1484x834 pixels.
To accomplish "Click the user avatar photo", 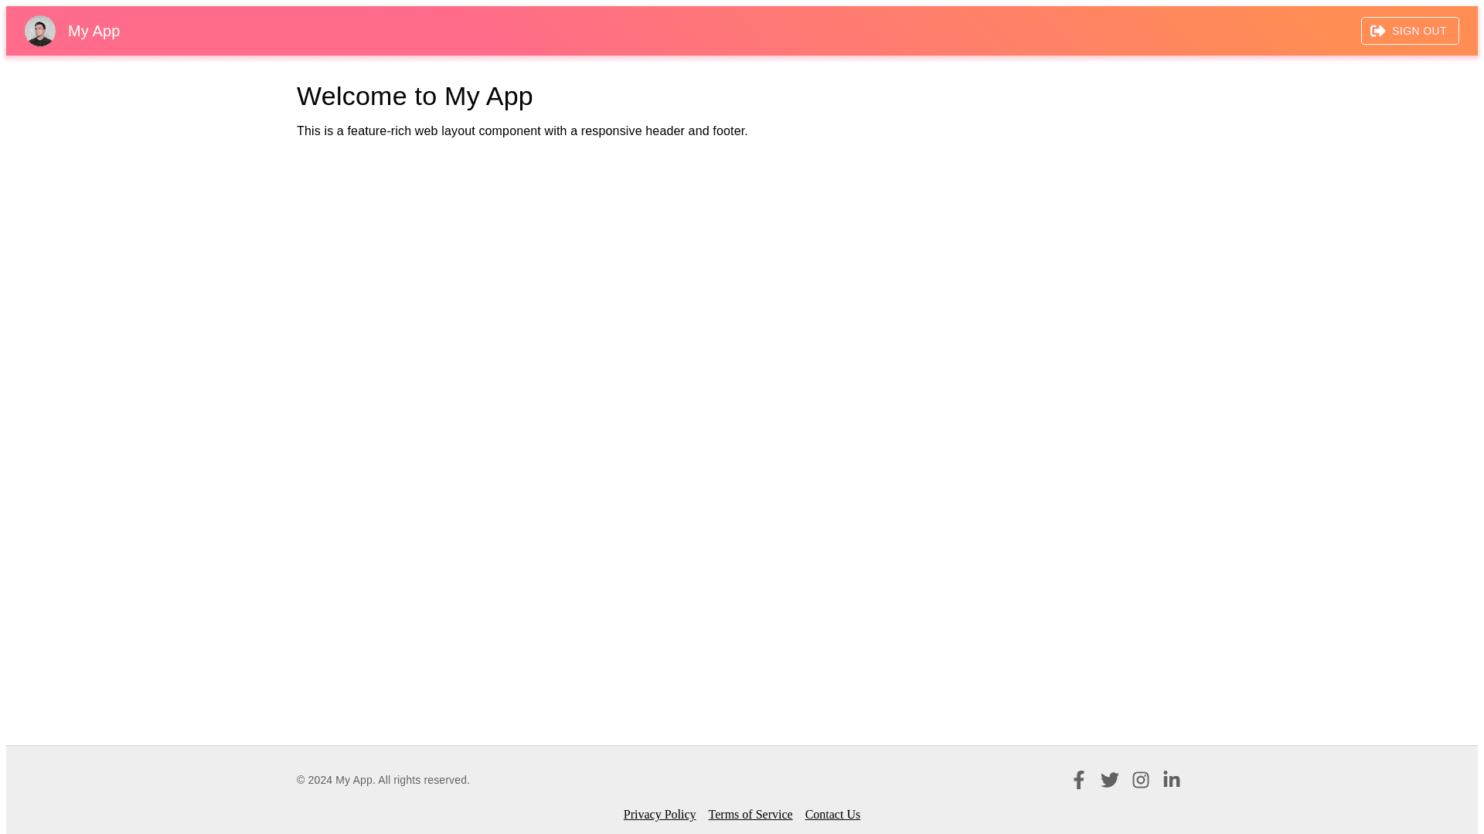I will pyautogui.click(x=40, y=31).
